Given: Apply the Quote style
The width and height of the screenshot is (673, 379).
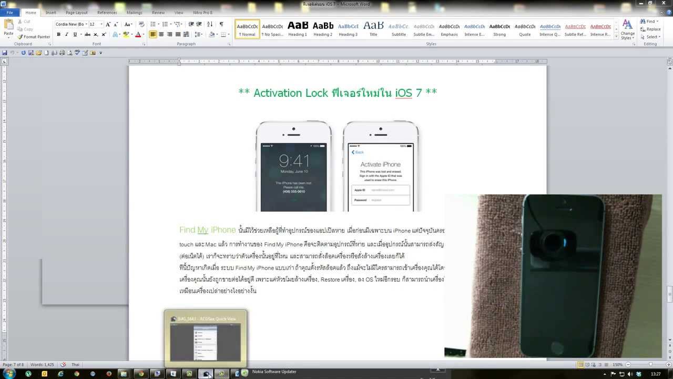Looking at the screenshot, I should point(525,29).
